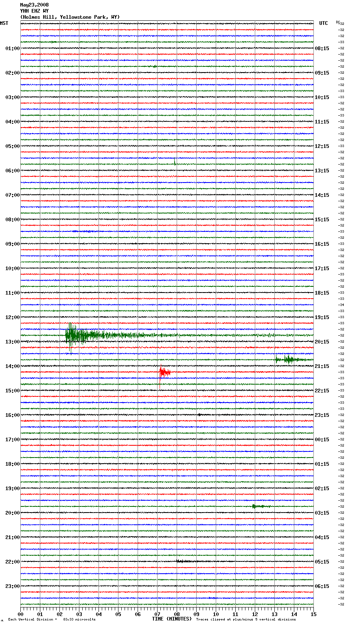Click the 05:15 UTC time label
The image size is (346, 625).
[x=322, y=562]
